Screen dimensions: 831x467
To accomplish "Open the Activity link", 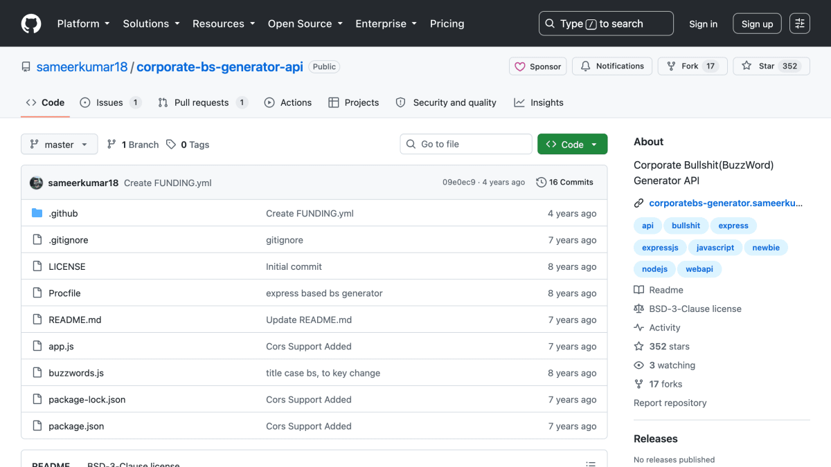I will click(657, 327).
